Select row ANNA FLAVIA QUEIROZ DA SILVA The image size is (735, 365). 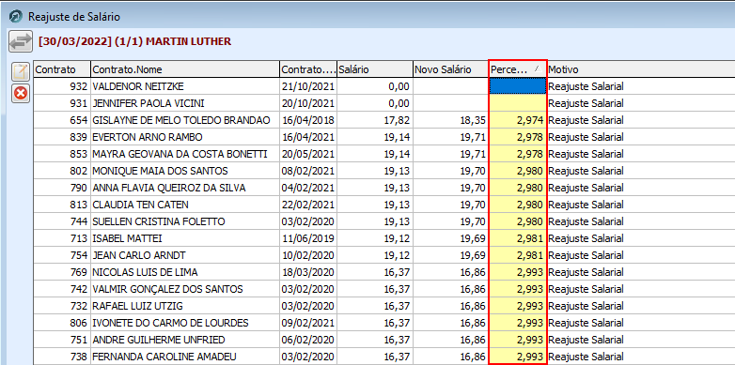click(x=384, y=188)
